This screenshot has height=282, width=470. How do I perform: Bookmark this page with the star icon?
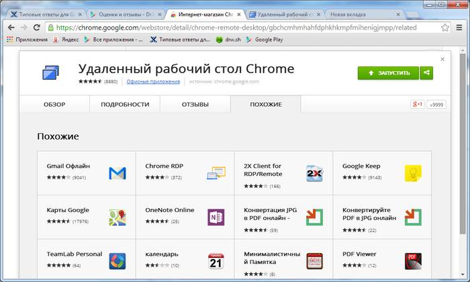coord(445,28)
